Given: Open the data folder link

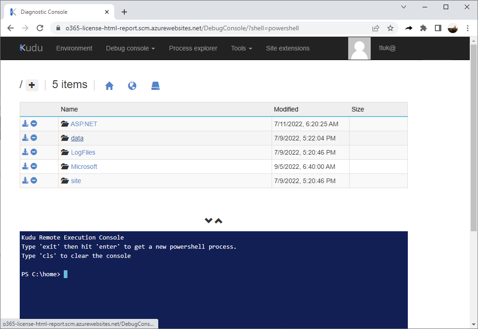Looking at the screenshot, I should click(x=77, y=138).
